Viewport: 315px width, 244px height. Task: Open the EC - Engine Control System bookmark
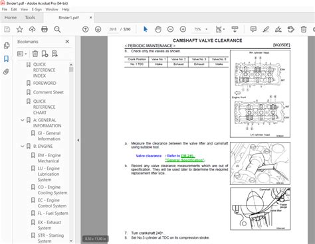[52, 203]
